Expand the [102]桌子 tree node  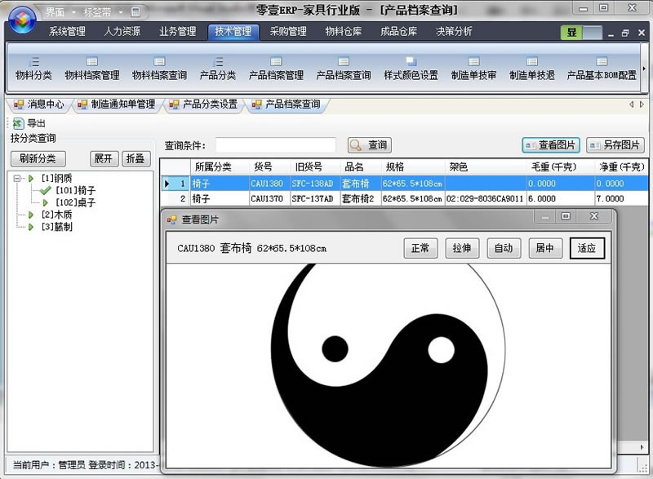click(x=46, y=202)
